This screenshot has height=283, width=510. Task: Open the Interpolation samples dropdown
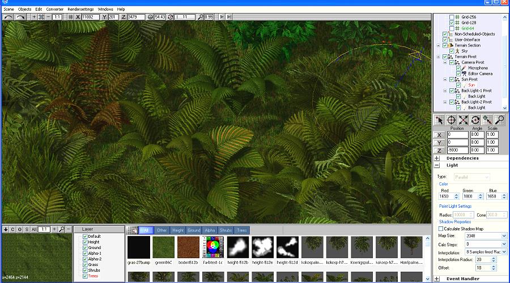coord(483,251)
